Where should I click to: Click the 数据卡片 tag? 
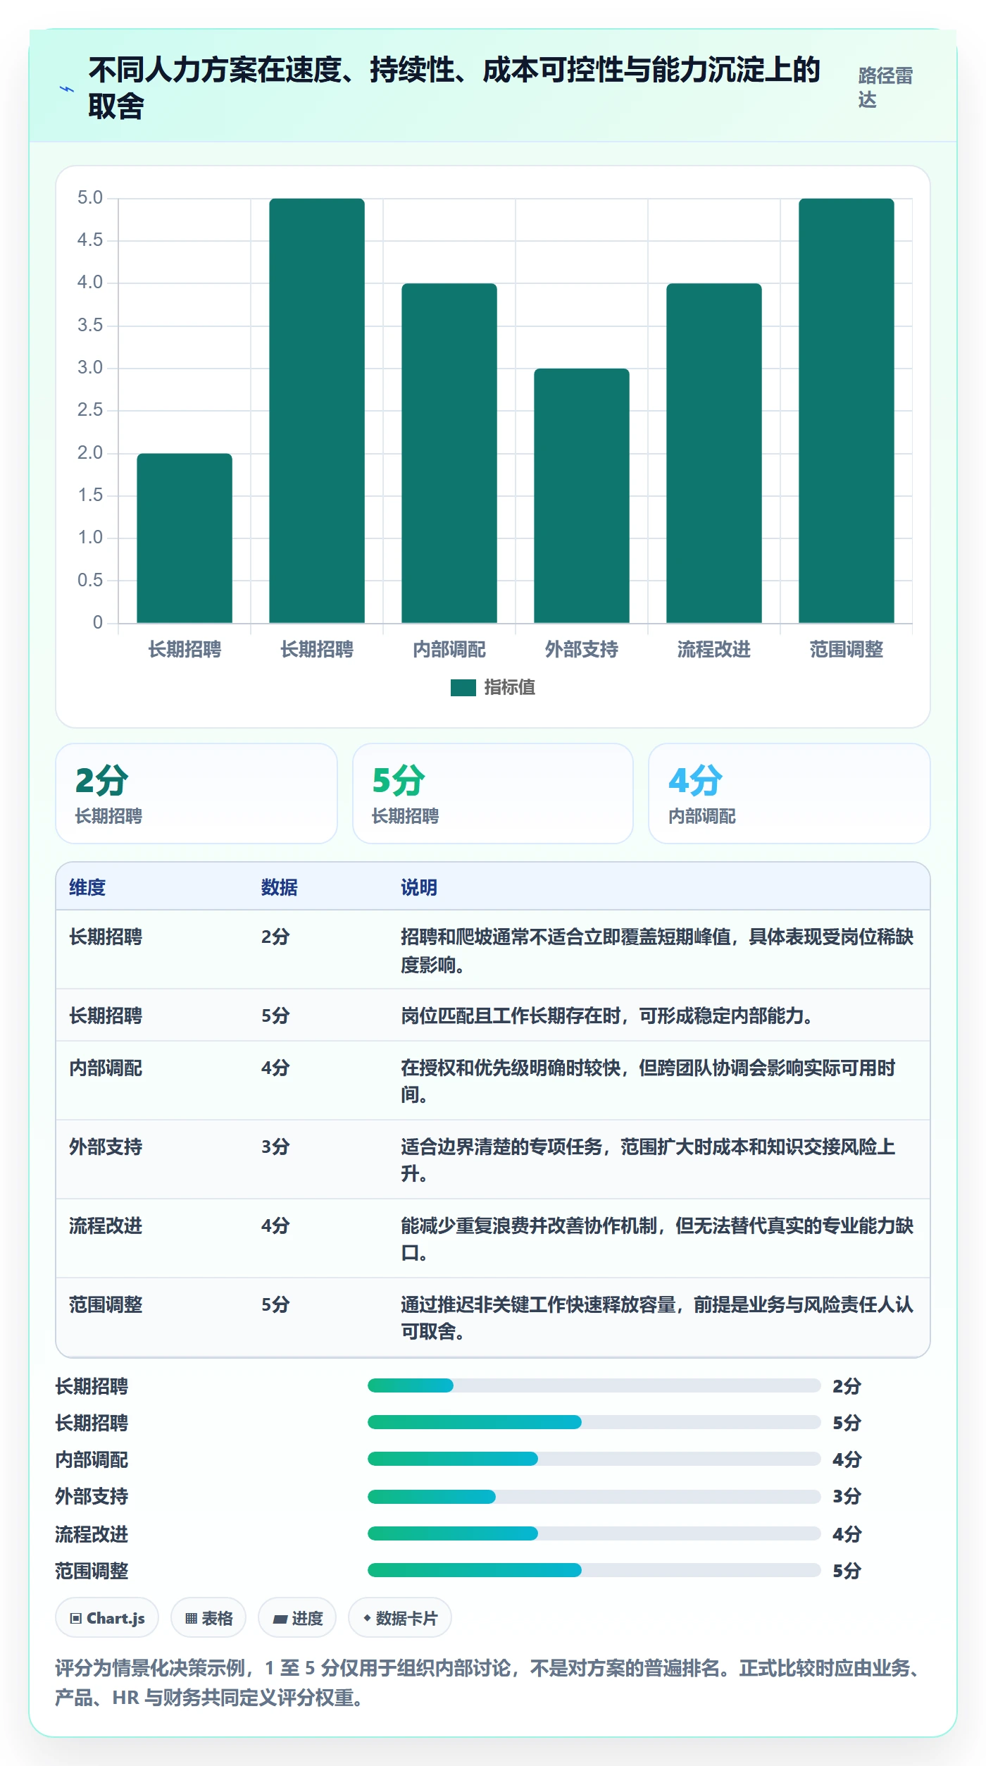[399, 1618]
